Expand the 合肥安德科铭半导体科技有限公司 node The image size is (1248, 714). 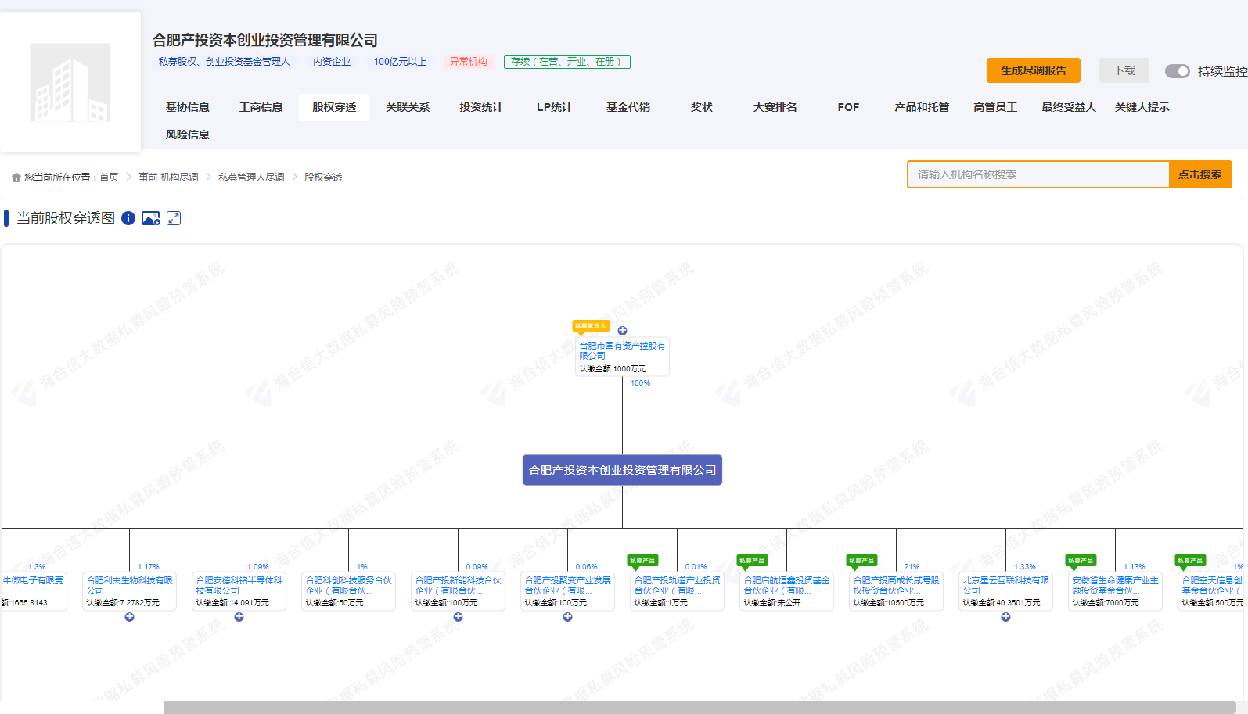(x=239, y=617)
